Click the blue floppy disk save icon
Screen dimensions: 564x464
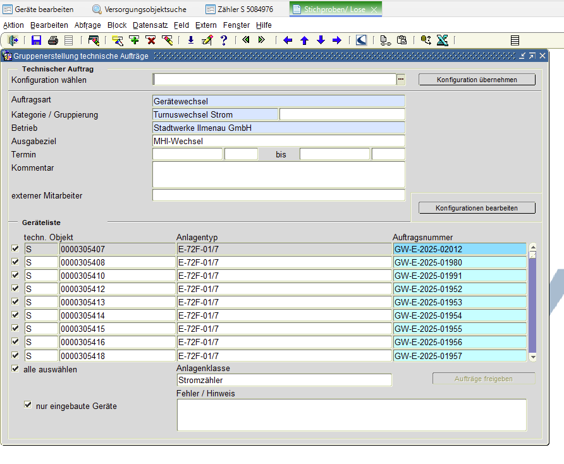coord(37,40)
